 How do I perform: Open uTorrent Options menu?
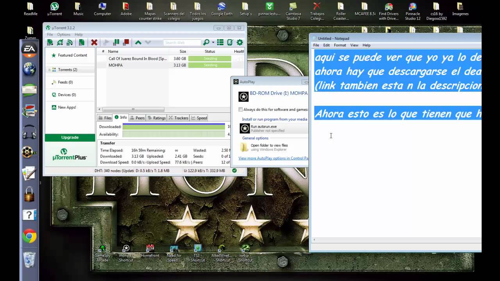tap(64, 34)
